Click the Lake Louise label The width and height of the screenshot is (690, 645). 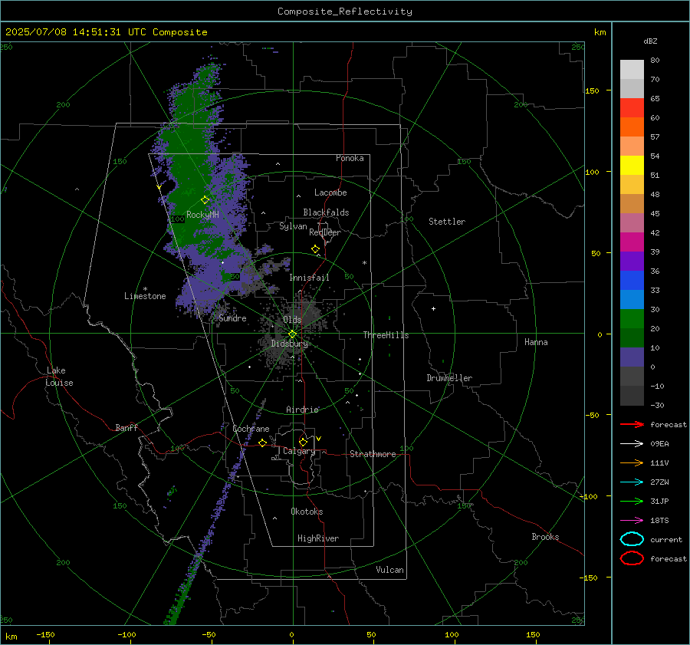(x=59, y=377)
